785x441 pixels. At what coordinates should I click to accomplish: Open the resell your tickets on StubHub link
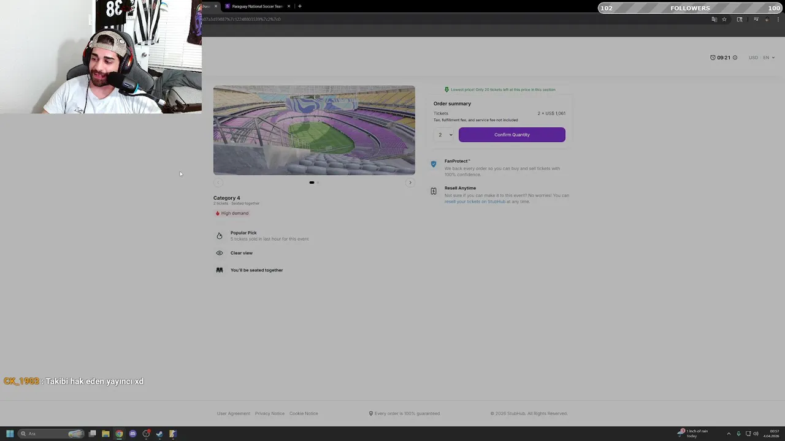click(x=475, y=202)
